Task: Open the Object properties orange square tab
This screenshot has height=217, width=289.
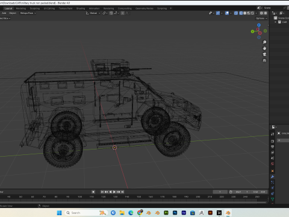Action: click(273, 171)
